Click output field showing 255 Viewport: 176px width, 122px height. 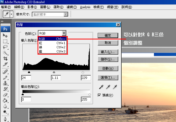(86, 100)
